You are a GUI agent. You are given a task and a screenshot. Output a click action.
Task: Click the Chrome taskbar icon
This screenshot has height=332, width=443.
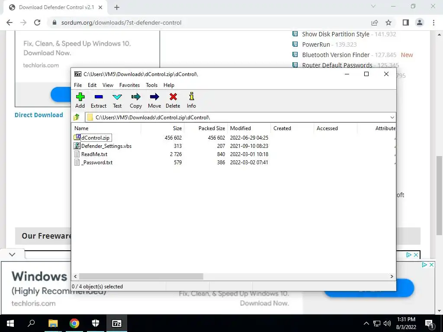[x=74, y=323]
